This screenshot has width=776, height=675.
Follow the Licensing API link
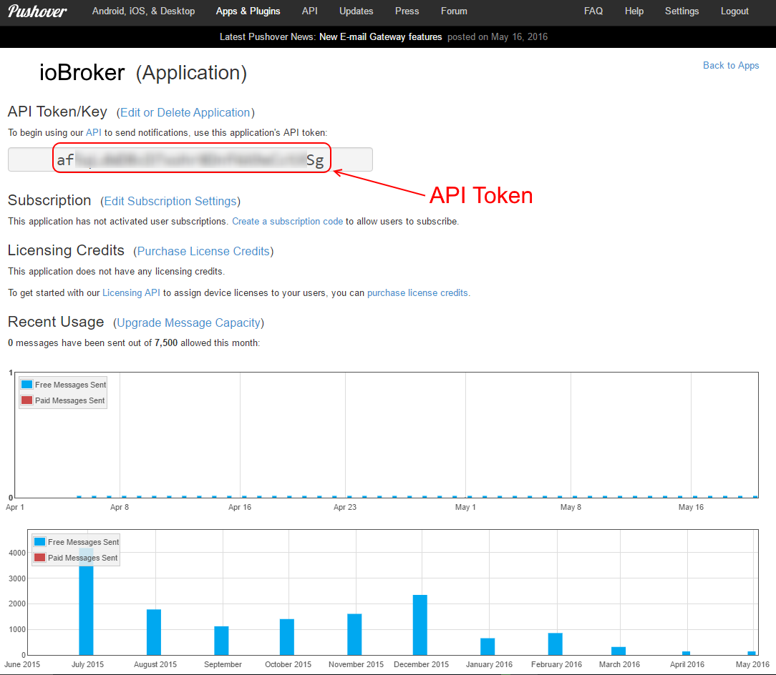[131, 292]
